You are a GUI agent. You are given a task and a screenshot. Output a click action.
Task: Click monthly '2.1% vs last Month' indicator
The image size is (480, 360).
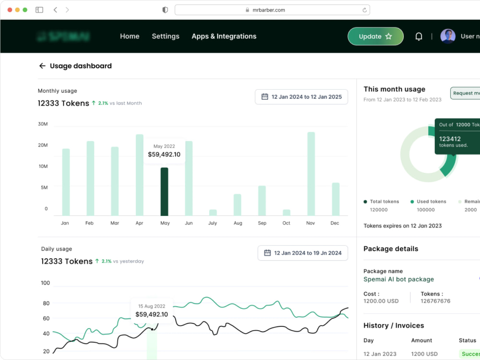(117, 103)
